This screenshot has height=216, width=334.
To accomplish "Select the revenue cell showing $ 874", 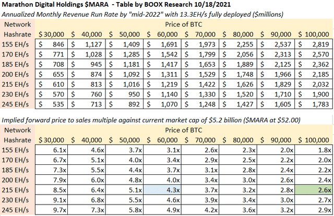I will pos(87,74).
